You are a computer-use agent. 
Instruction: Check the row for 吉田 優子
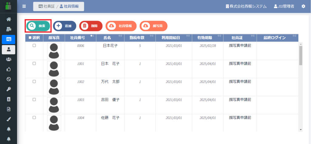click(x=34, y=100)
